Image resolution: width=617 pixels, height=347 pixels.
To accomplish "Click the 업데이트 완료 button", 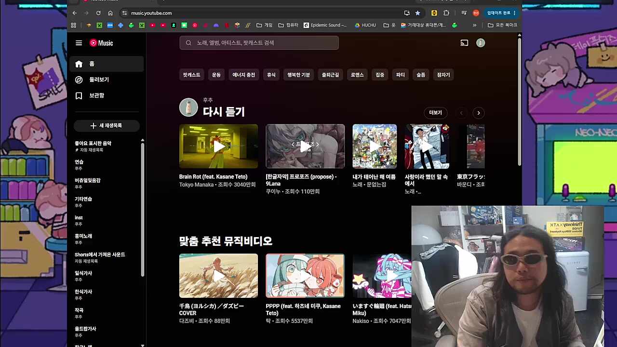I will pyautogui.click(x=501, y=13).
